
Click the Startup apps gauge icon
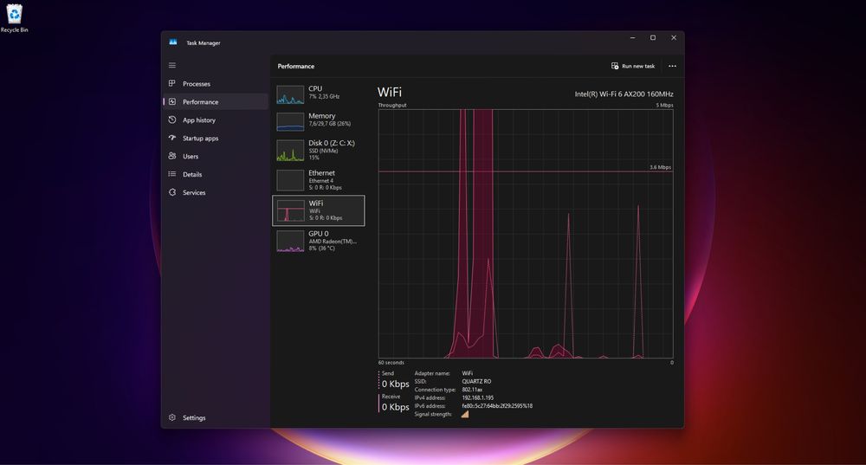172,138
